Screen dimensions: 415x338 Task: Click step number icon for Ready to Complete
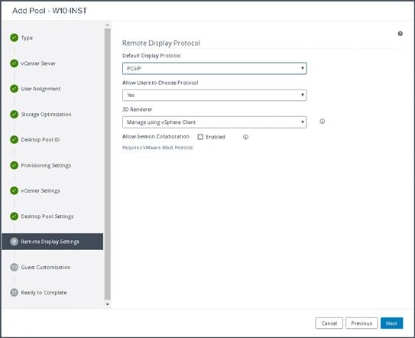14,292
